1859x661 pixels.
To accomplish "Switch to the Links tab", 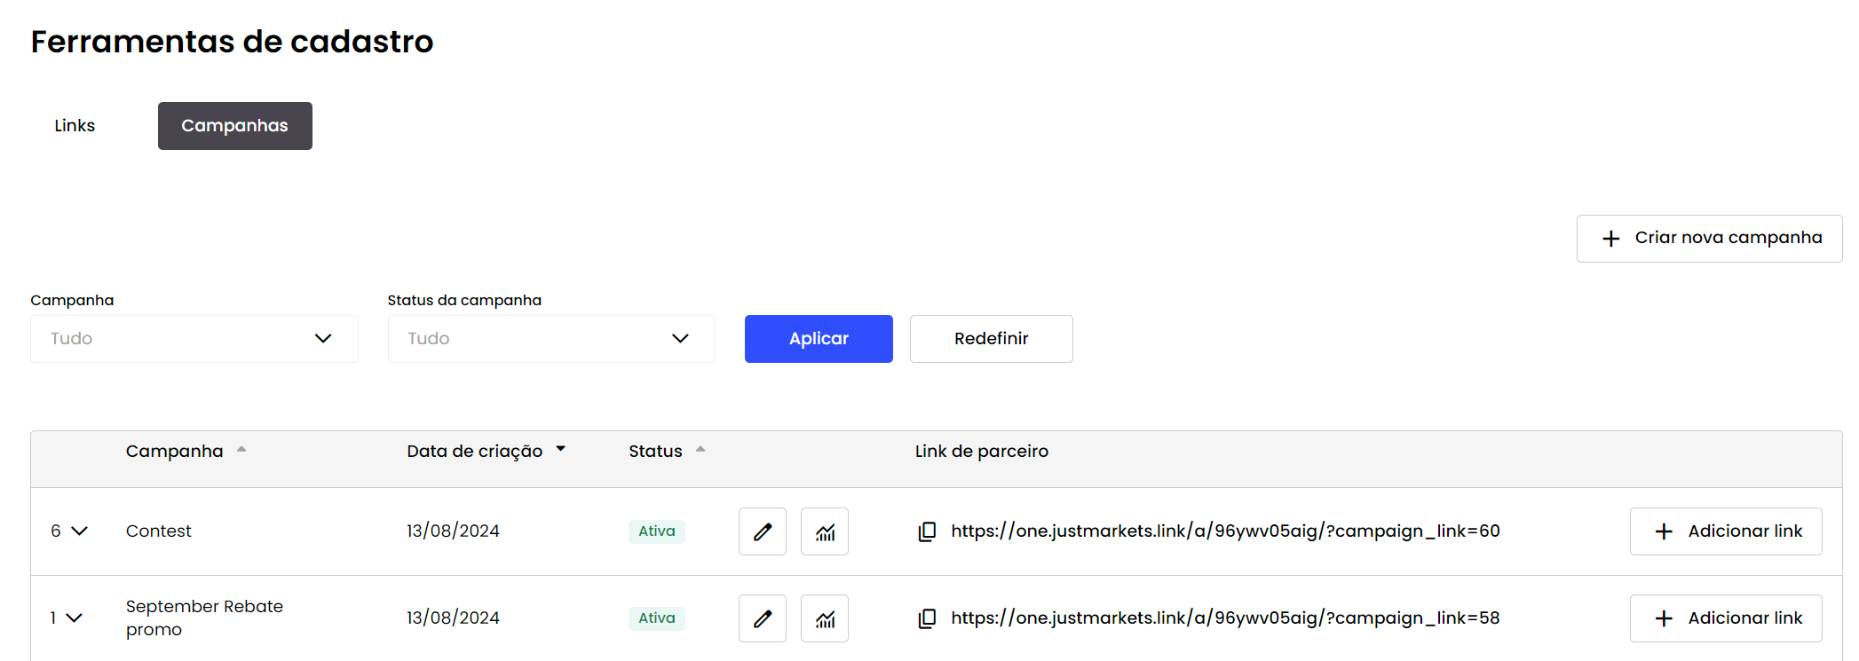I will (x=75, y=126).
